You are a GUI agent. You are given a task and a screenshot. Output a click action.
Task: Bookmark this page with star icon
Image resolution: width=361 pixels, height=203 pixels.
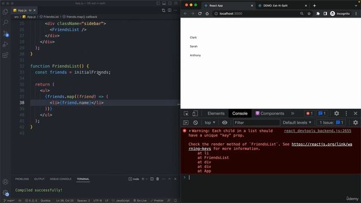tap(309, 14)
